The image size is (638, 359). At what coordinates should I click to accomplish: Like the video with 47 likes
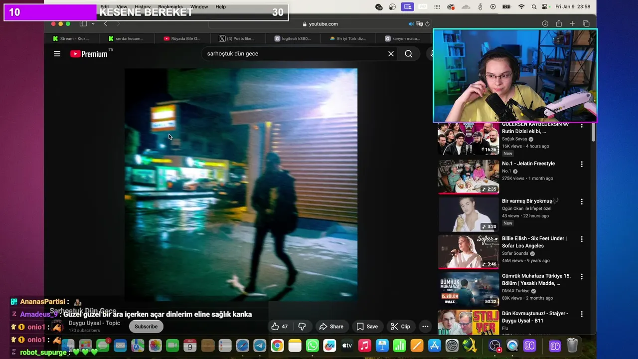click(280, 327)
